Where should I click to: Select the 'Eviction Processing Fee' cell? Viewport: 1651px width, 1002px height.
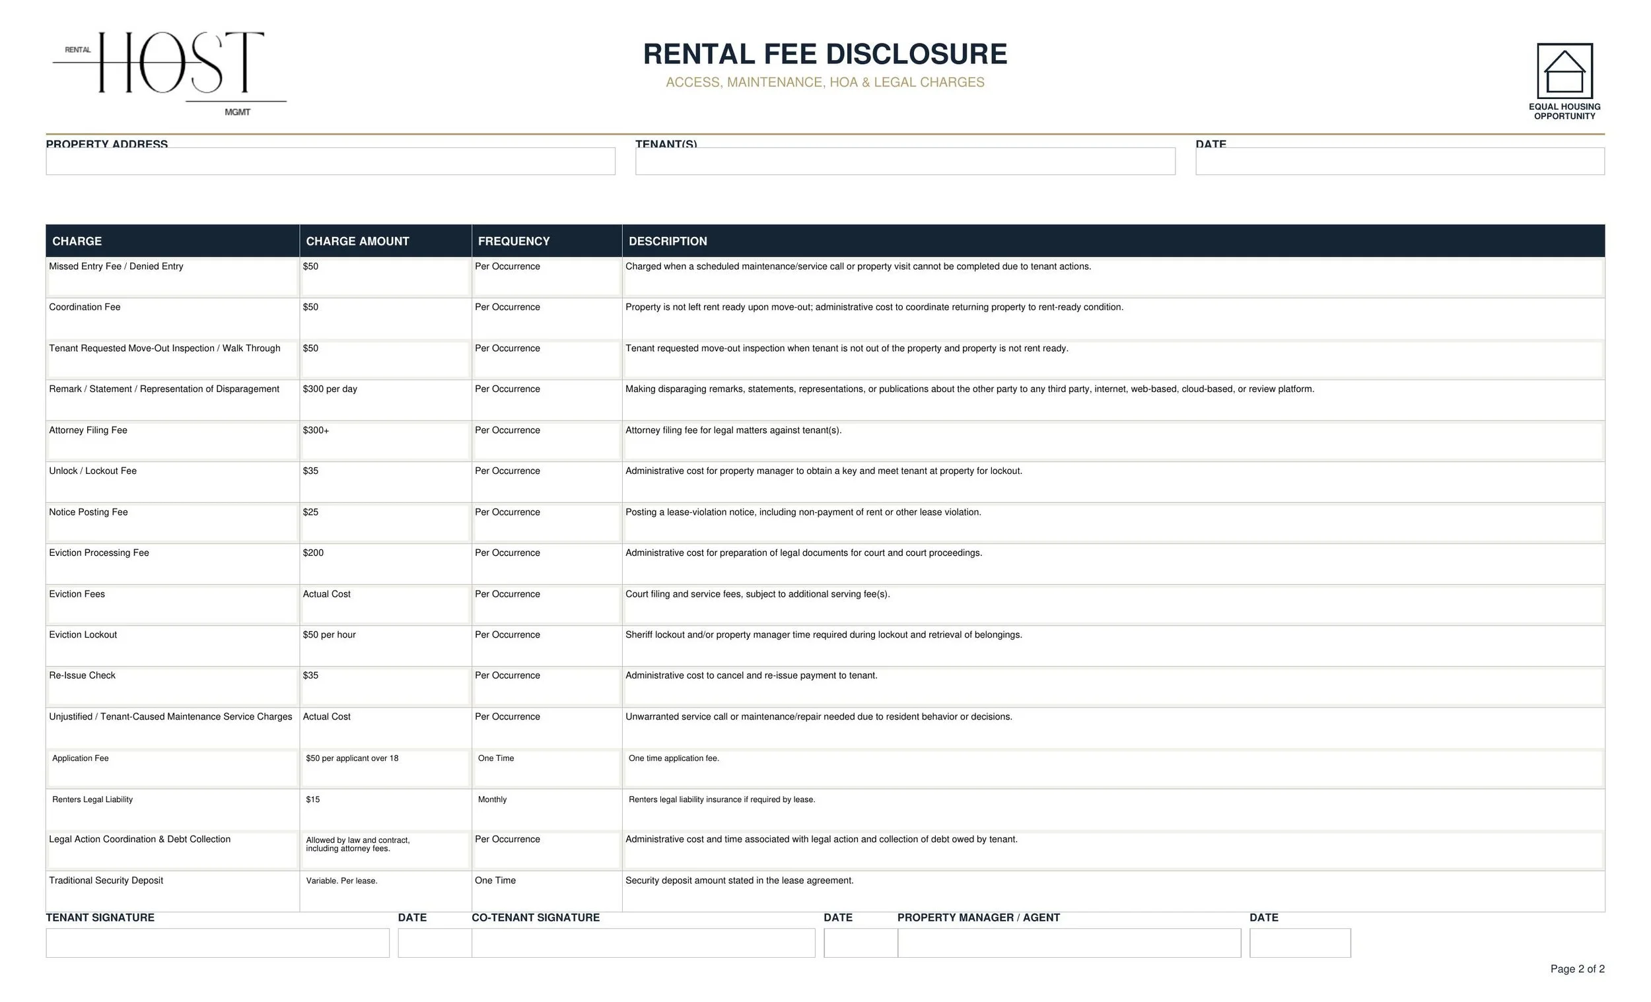click(173, 564)
